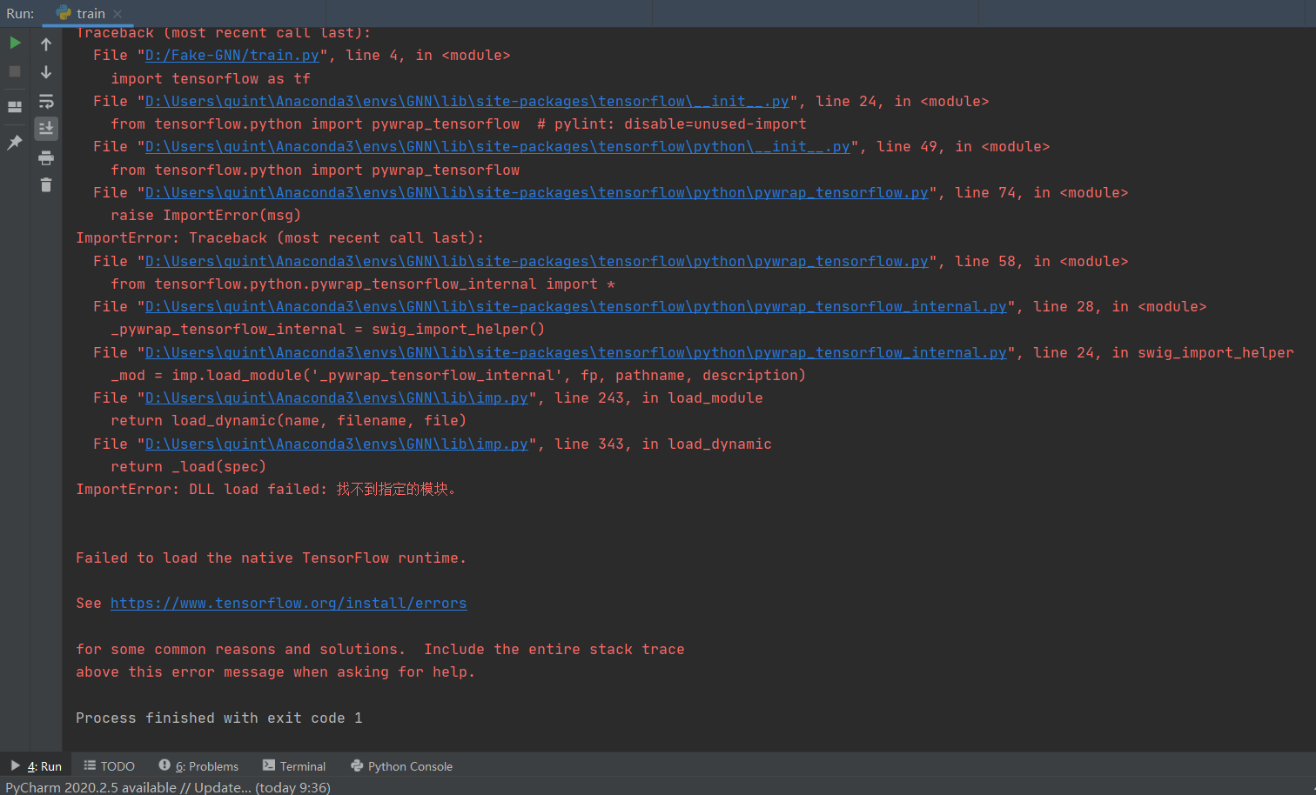
Task: Open the imp.py line 343 link
Action: 337,444
